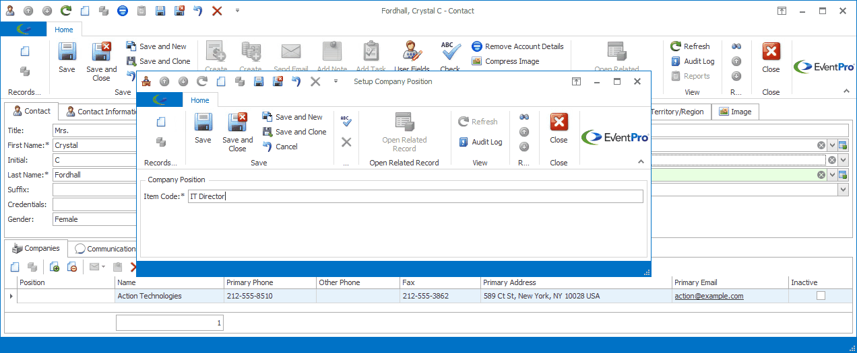Click the Primary Address column header
The width and height of the screenshot is (857, 353).
click(x=576, y=282)
